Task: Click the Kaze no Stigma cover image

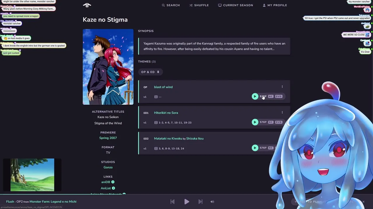Action: point(108,67)
